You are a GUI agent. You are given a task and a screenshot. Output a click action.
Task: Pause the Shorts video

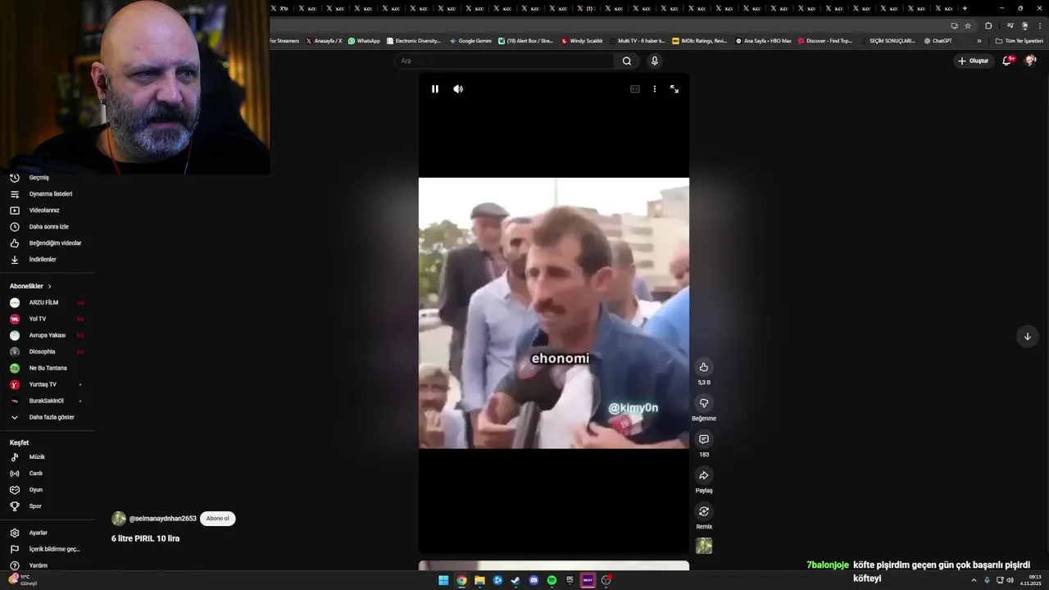click(x=435, y=89)
